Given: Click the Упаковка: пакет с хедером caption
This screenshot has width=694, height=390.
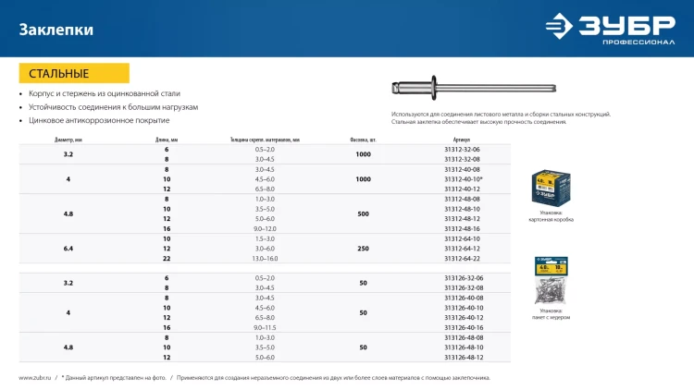Looking at the screenshot, I should (551, 314).
